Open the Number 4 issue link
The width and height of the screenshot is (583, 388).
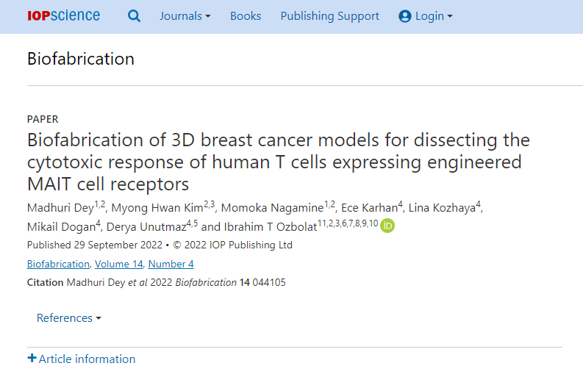171,264
